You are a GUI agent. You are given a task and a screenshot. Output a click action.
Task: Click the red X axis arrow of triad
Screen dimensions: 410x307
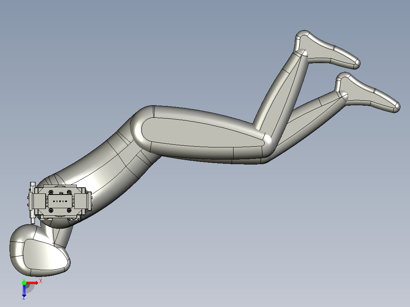pyautogui.click(x=32, y=283)
